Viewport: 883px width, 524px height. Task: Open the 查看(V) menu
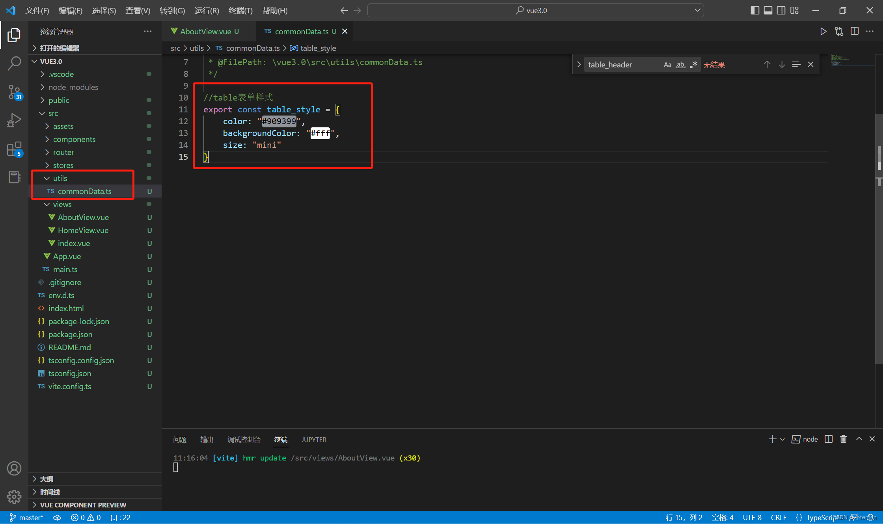[138, 11]
